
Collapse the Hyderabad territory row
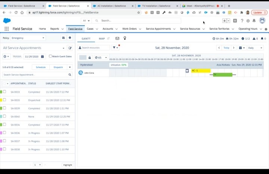coord(79,65)
